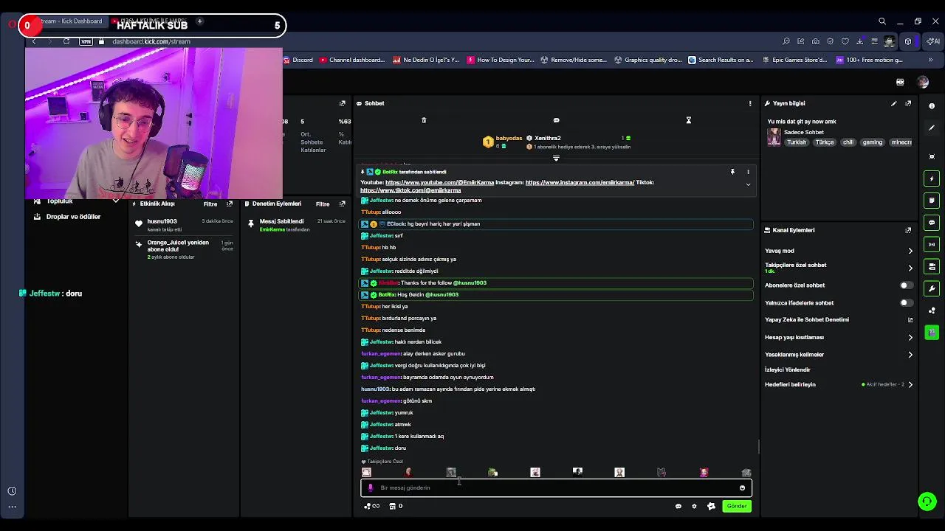
Task: Collapse the leaderboard using the lines arrow
Action: click(x=556, y=158)
